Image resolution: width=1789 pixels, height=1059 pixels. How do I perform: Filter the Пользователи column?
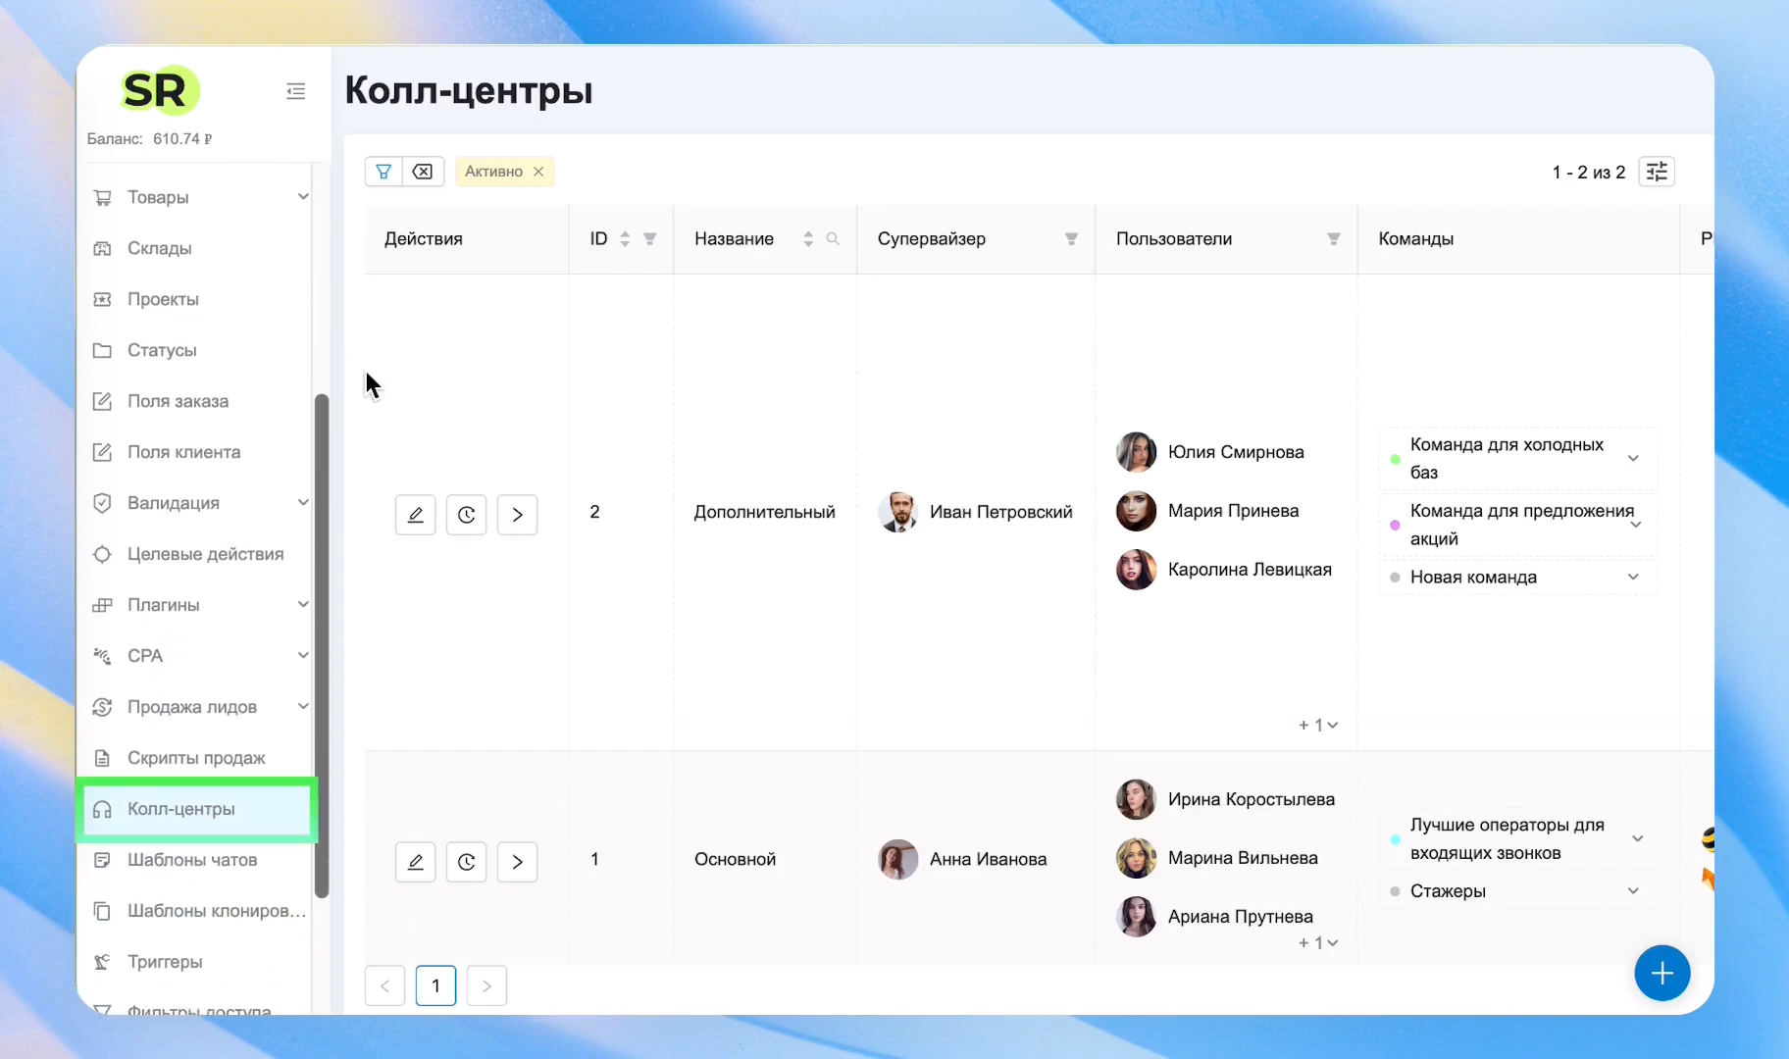(x=1334, y=239)
